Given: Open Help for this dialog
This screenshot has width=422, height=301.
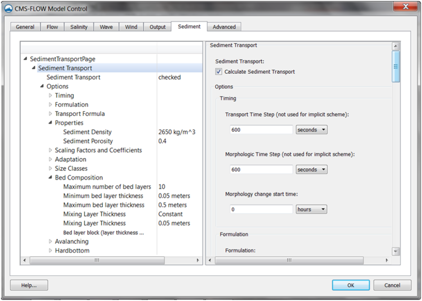Looking at the screenshot, I should click(x=29, y=285).
